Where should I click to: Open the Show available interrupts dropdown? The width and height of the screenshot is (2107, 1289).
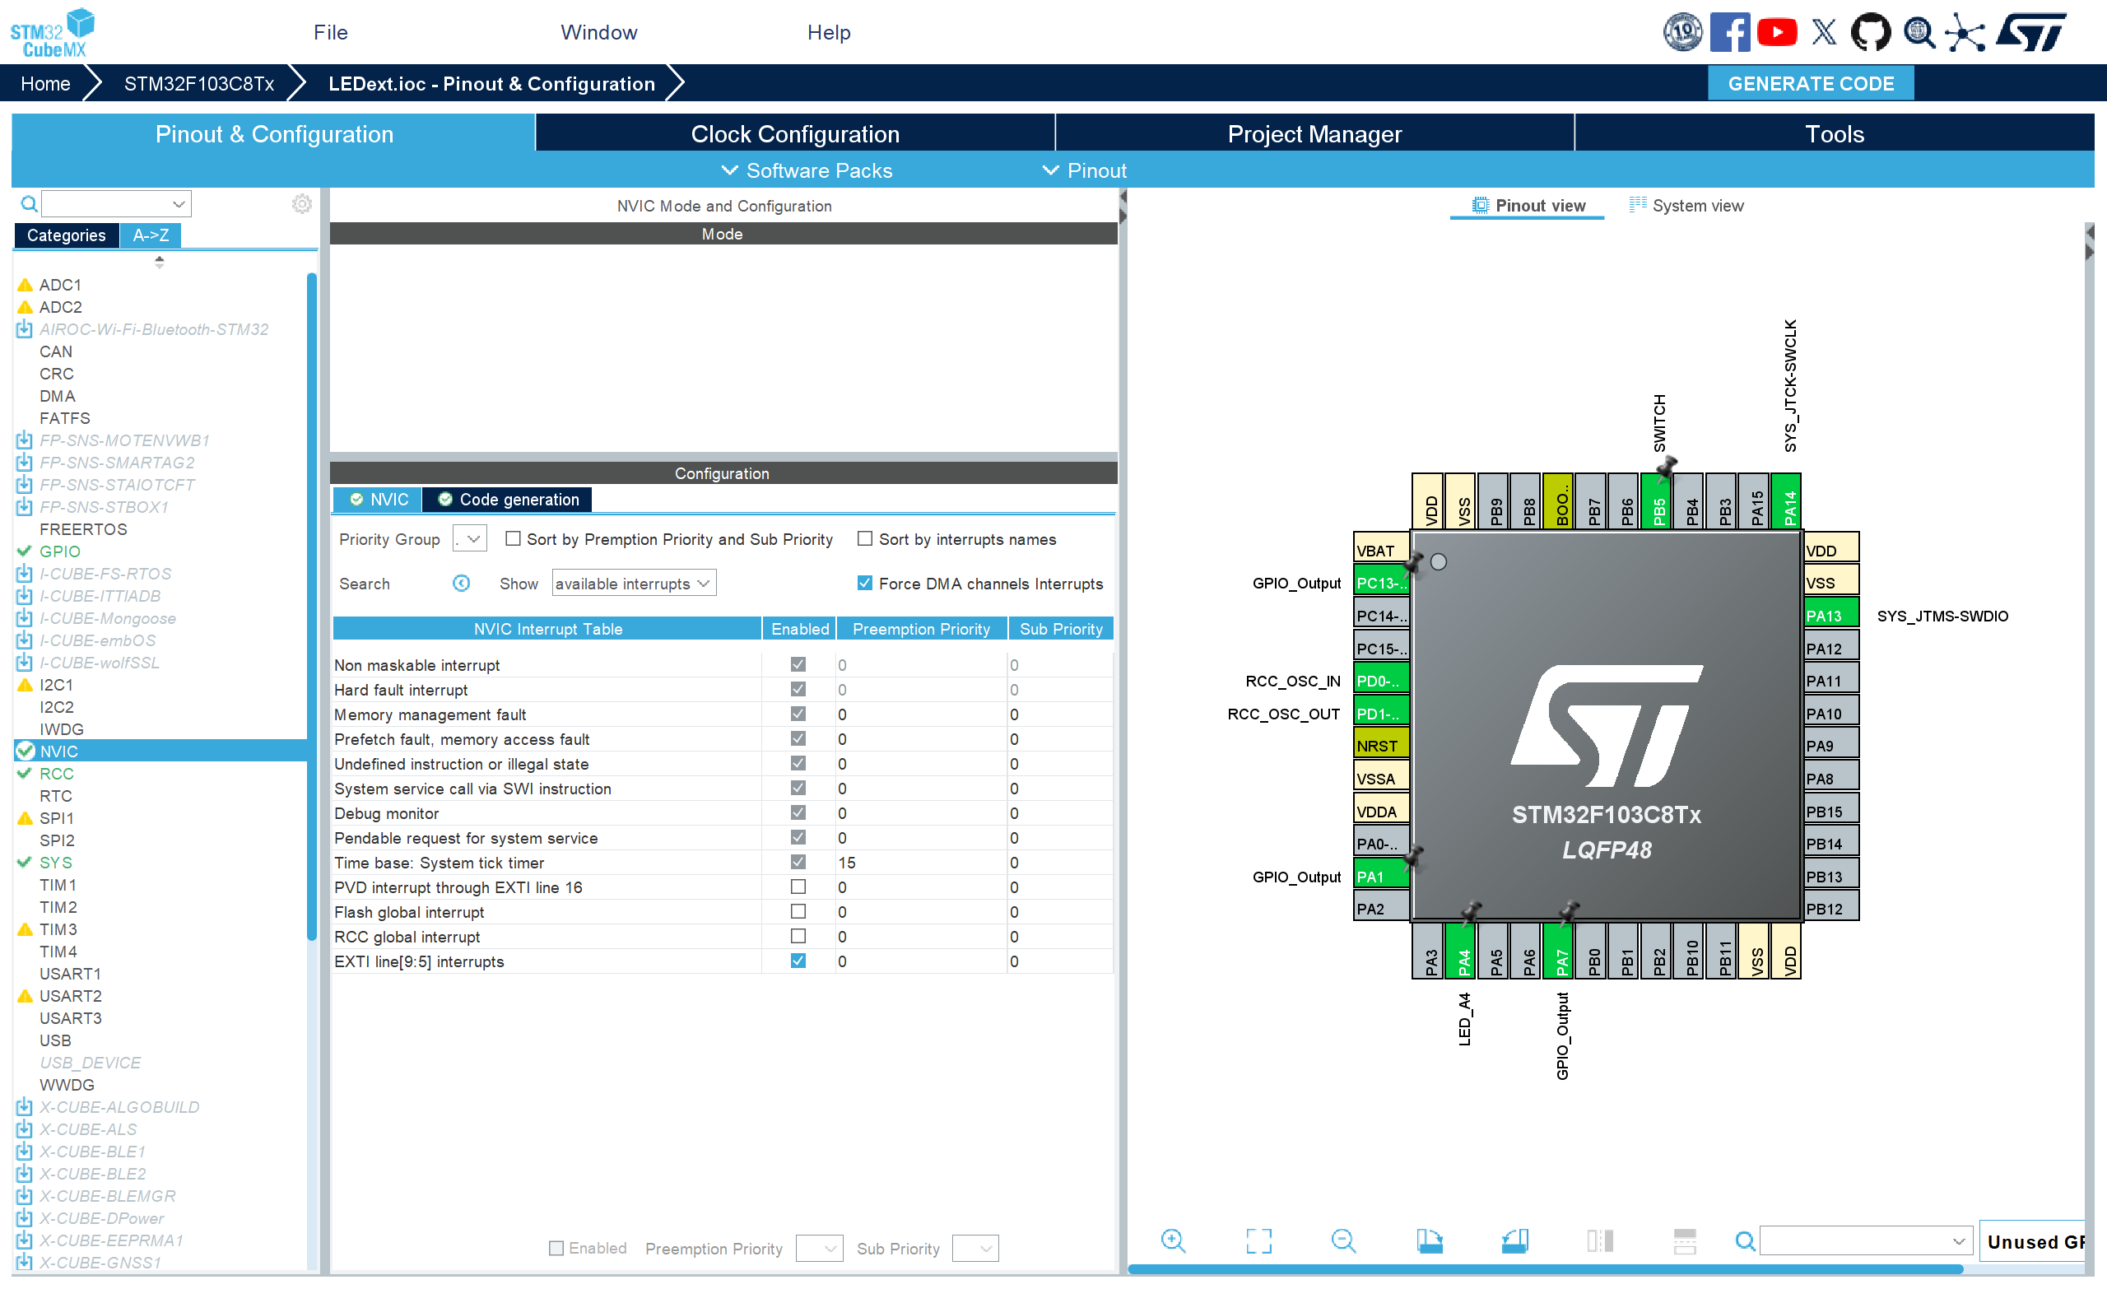point(634,584)
